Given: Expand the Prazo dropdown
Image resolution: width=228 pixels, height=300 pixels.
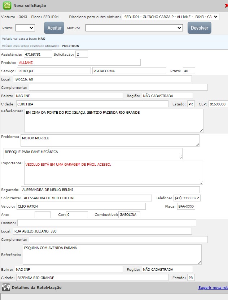Looking at the screenshot, I should coord(25,28).
